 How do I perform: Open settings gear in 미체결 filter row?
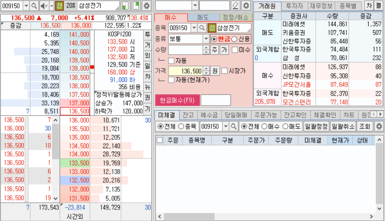point(379,127)
